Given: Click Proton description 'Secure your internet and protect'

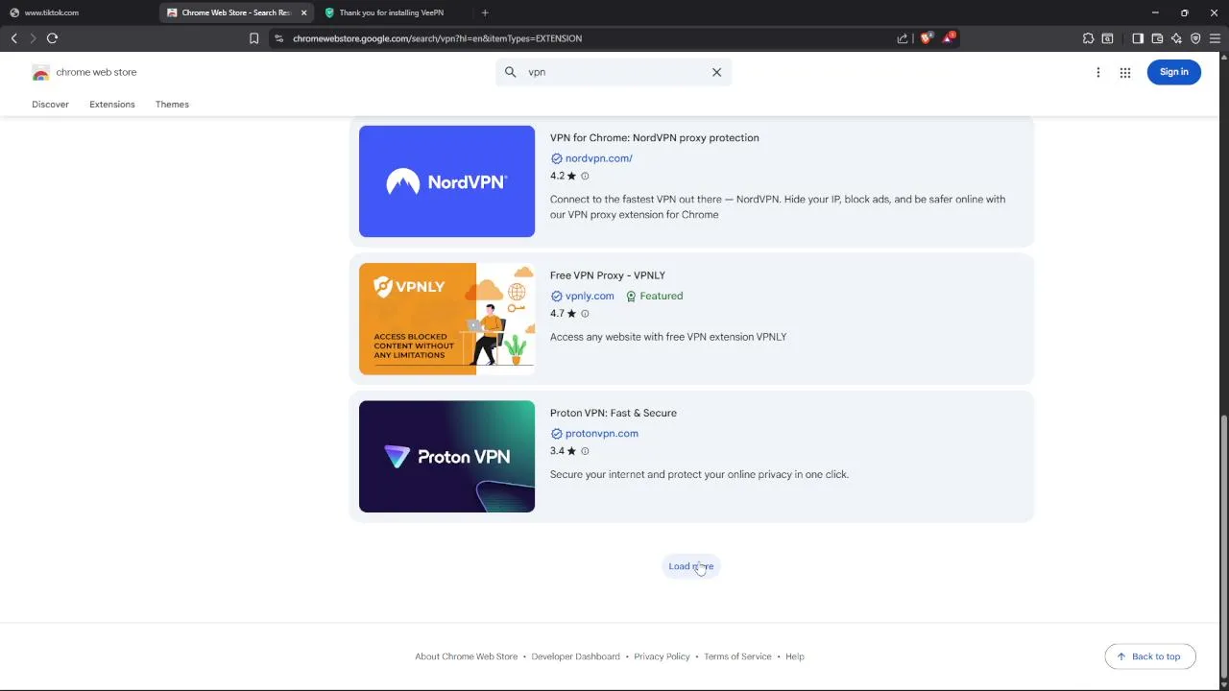Looking at the screenshot, I should point(699,474).
